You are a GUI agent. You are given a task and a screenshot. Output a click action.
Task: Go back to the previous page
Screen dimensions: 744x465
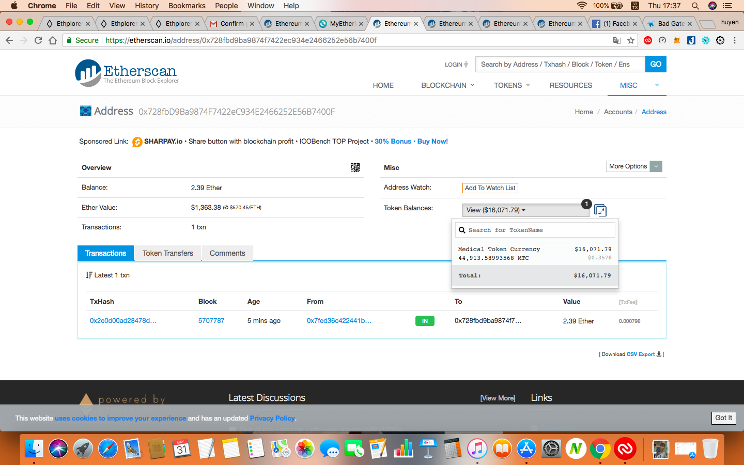tap(9, 40)
